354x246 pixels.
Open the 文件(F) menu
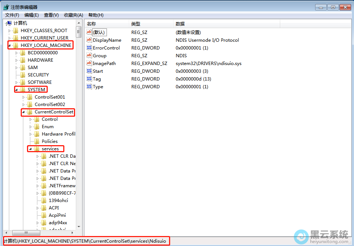tap(12, 15)
